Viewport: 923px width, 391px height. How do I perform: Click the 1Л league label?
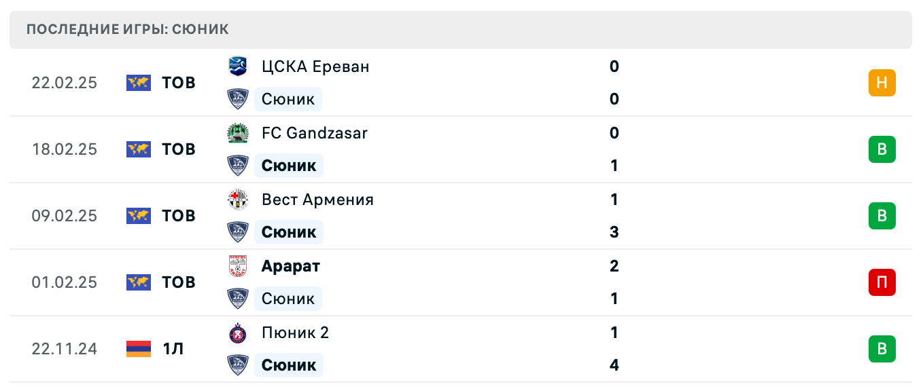pyautogui.click(x=173, y=349)
